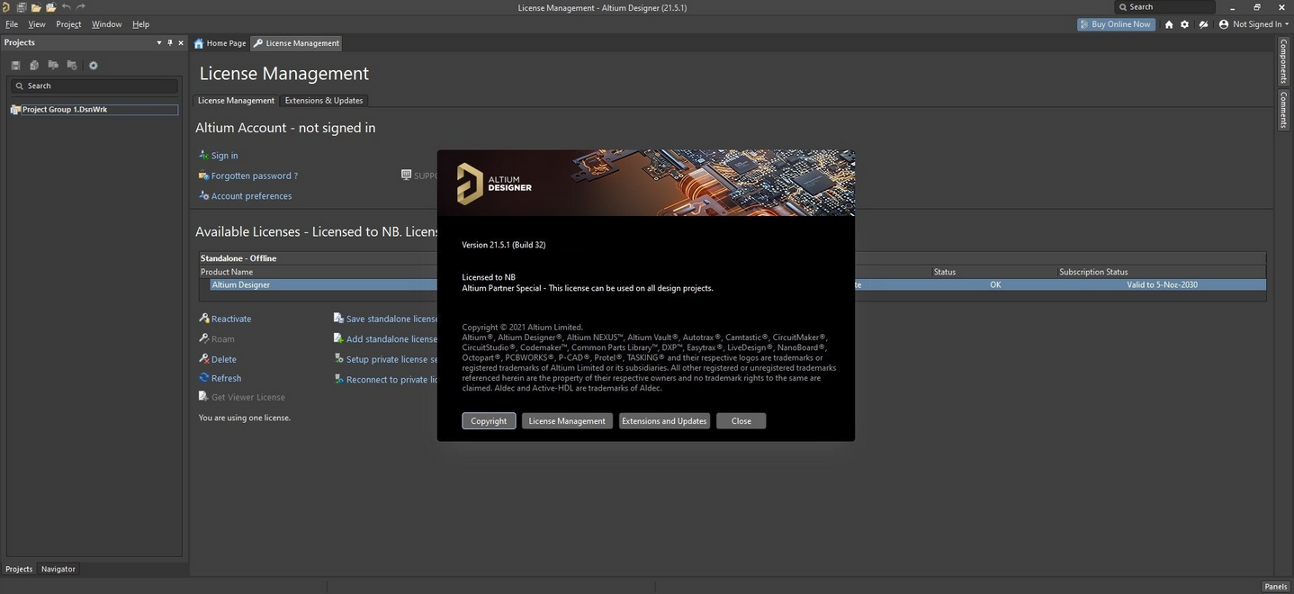Click the Copyright button in About dialog
The width and height of the screenshot is (1294, 594).
pyautogui.click(x=489, y=421)
